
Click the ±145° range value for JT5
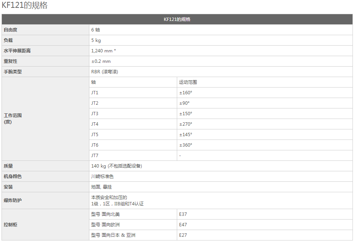tap(186, 134)
